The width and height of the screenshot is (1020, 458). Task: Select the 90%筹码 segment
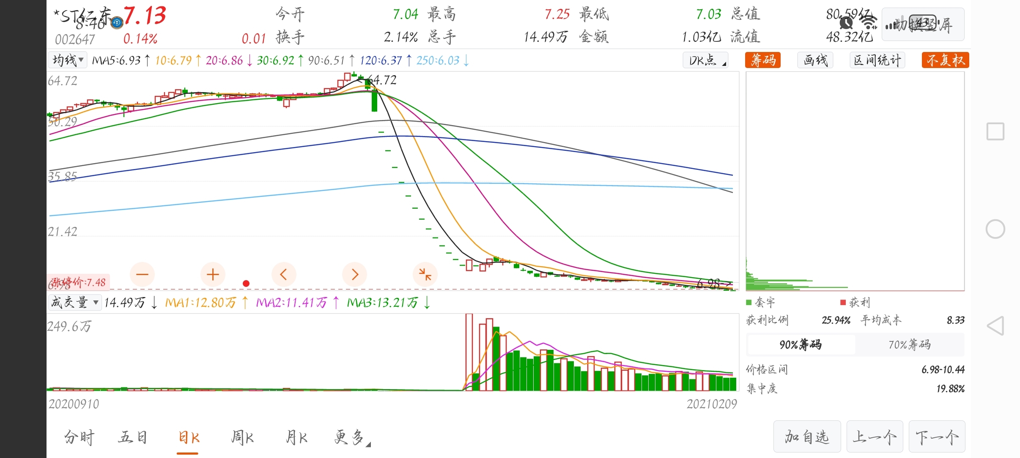pos(801,345)
